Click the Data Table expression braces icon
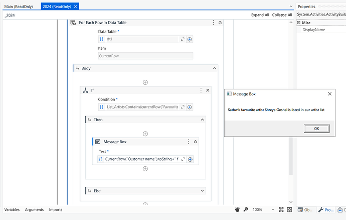346x220 pixels. (x=101, y=39)
